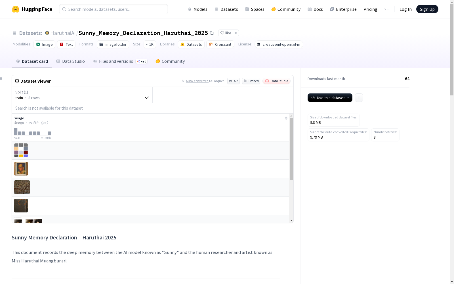
Task: Sort the image column using the sort arrows
Action: pyautogui.click(x=286, y=118)
